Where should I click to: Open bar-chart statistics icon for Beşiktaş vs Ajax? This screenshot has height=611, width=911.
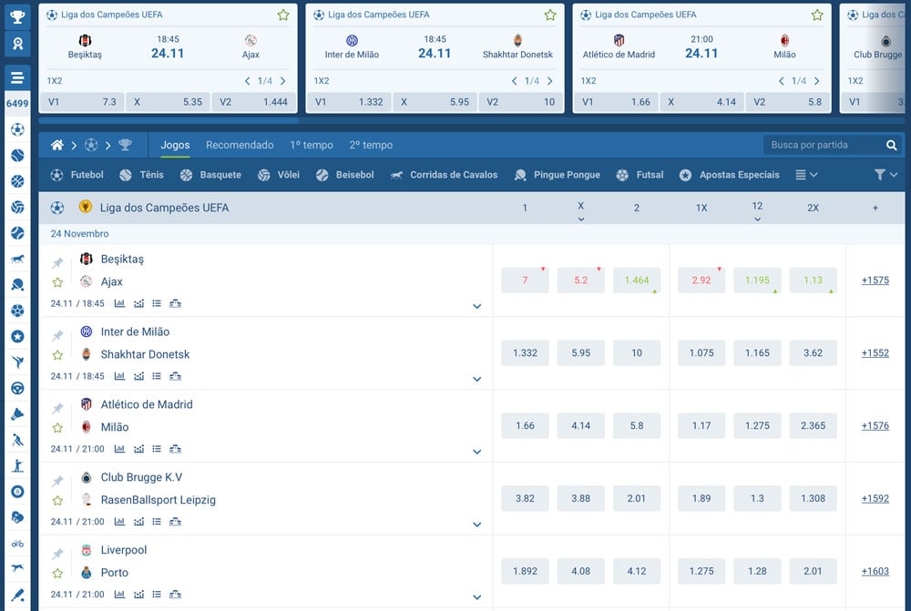(x=119, y=303)
